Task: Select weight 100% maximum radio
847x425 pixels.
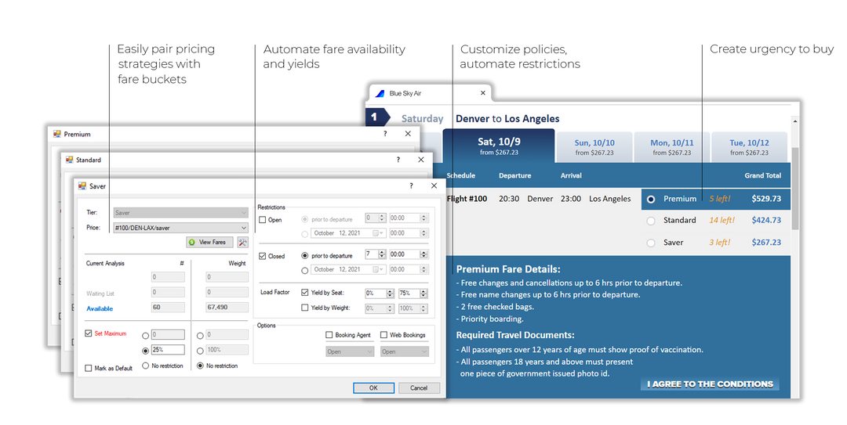Action: (x=201, y=351)
